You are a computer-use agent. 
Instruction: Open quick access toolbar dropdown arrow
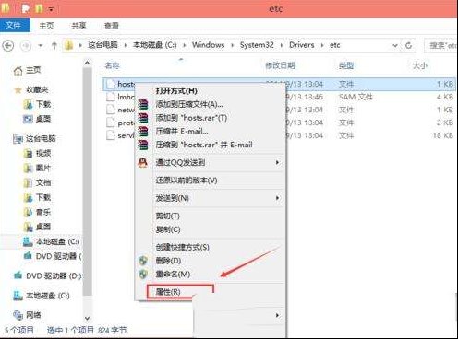click(x=51, y=9)
